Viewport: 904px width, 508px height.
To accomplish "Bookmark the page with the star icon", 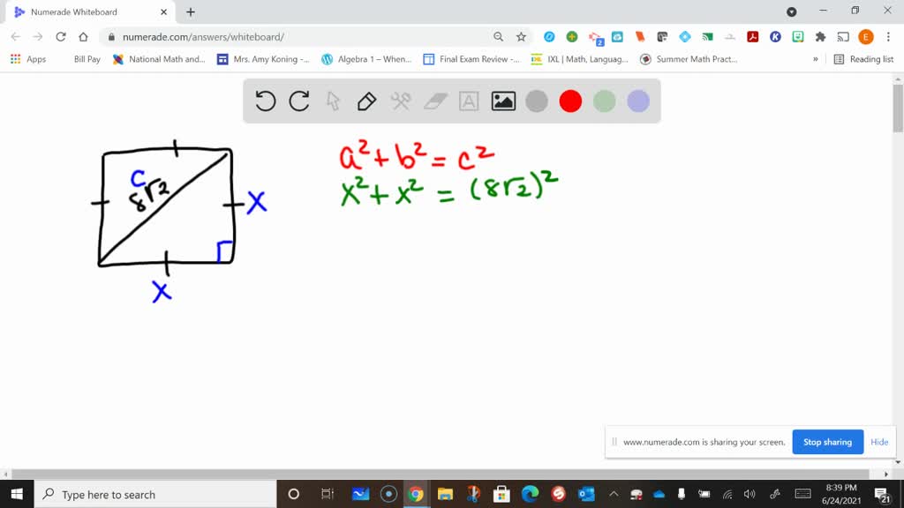I will pos(520,38).
